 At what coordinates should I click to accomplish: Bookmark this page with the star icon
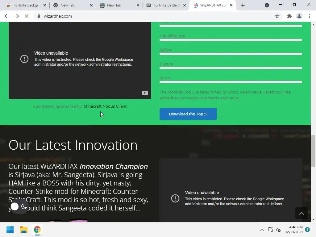tap(277, 16)
